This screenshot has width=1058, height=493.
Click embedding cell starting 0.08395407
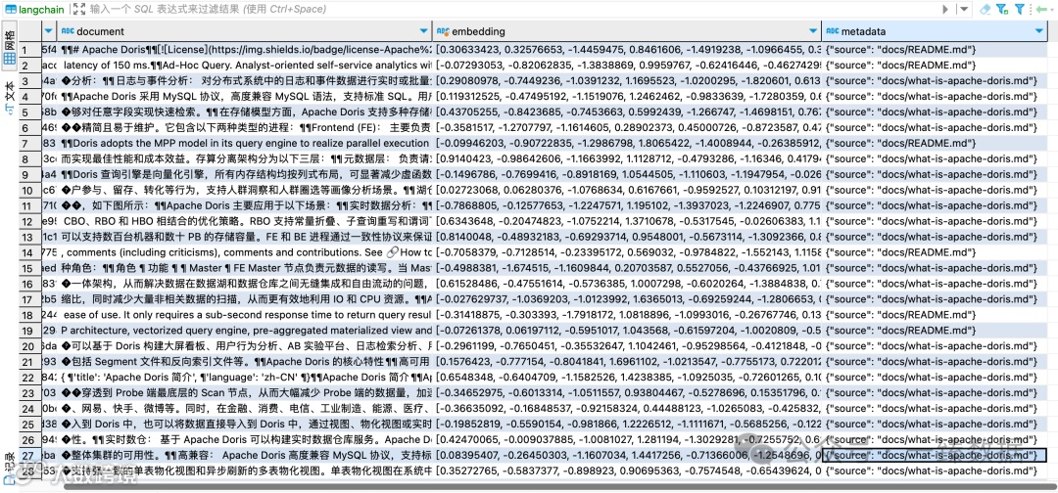627,455
